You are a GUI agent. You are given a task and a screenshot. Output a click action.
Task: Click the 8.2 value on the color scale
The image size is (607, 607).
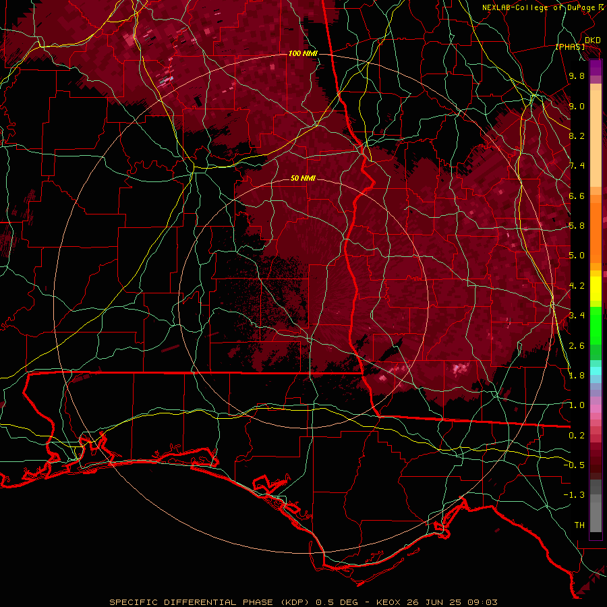(x=577, y=136)
